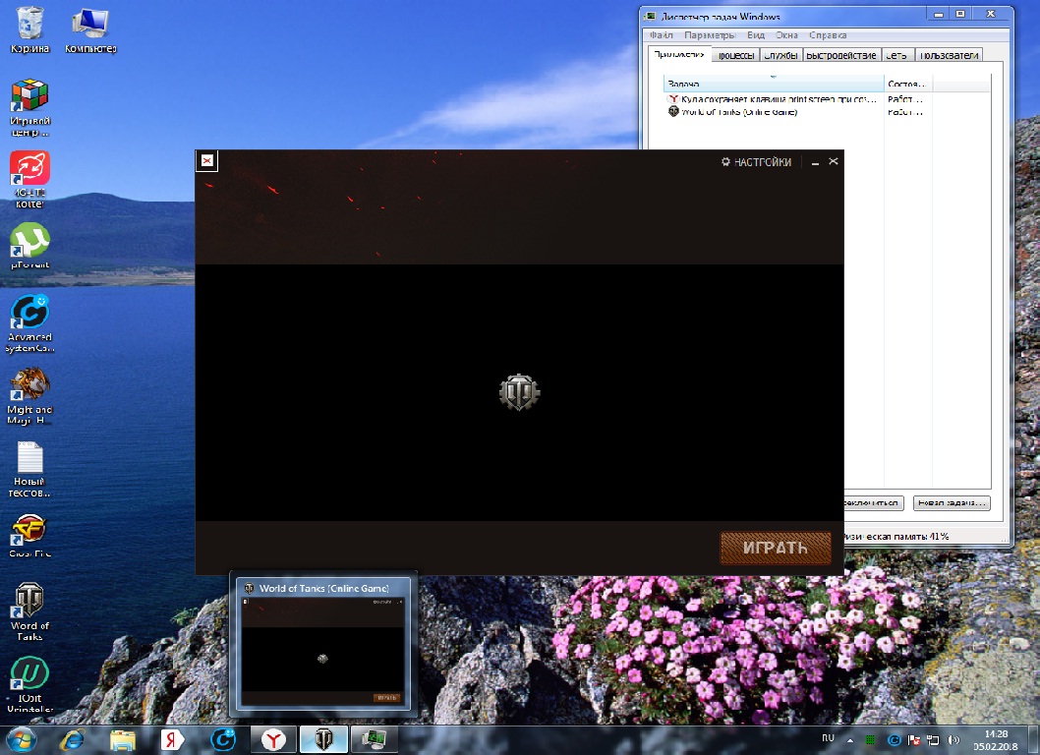
Task: Show hidden tray icons arrow
Action: pyautogui.click(x=849, y=739)
